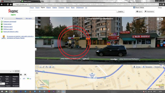Open the Словники service link

tap(61, 7)
